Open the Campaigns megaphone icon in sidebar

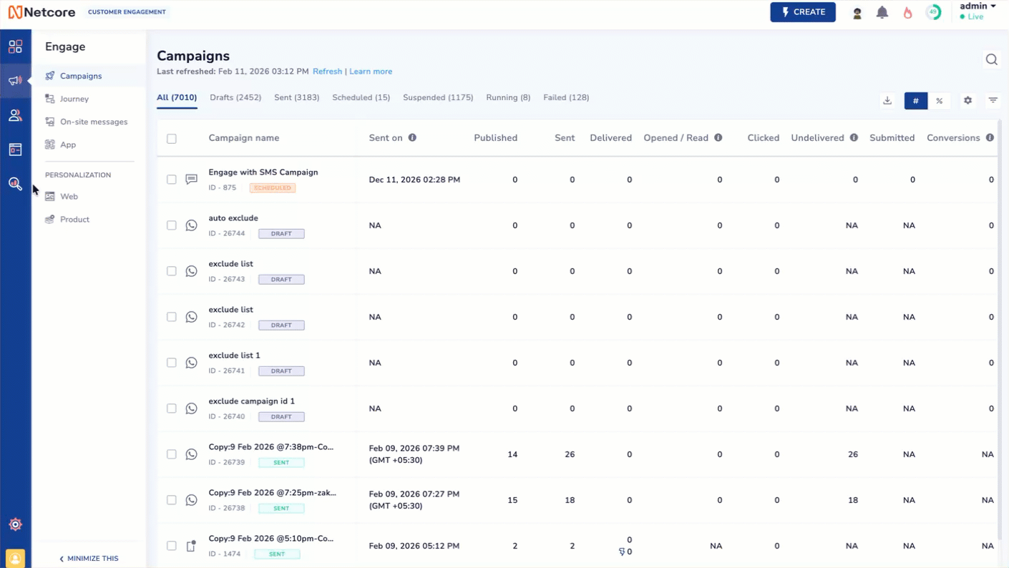tap(15, 80)
